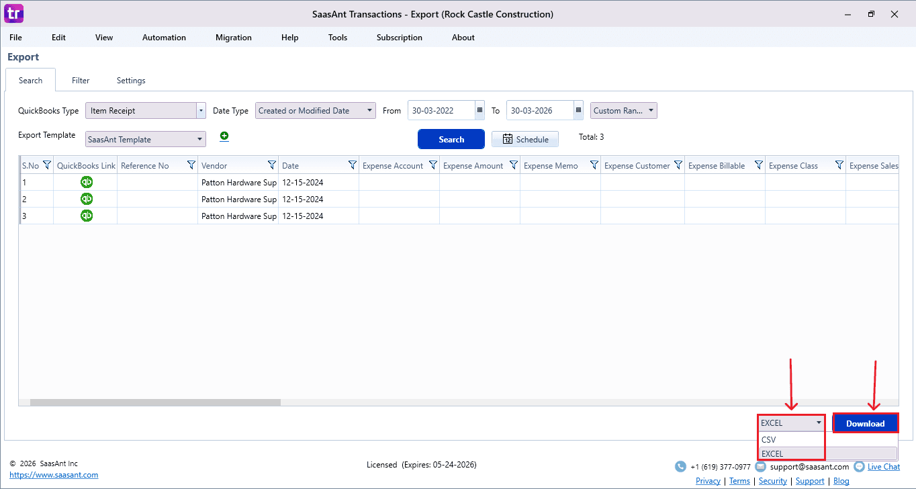Image resolution: width=916 pixels, height=489 pixels.
Task: Open QuickBooks link icon in row 3
Action: click(87, 216)
